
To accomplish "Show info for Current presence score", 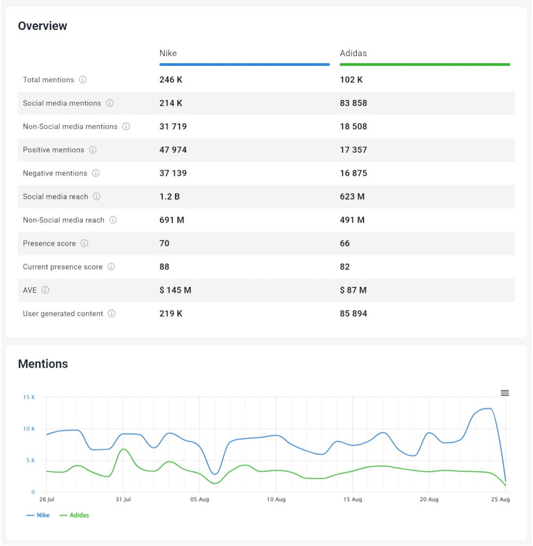I will (111, 266).
